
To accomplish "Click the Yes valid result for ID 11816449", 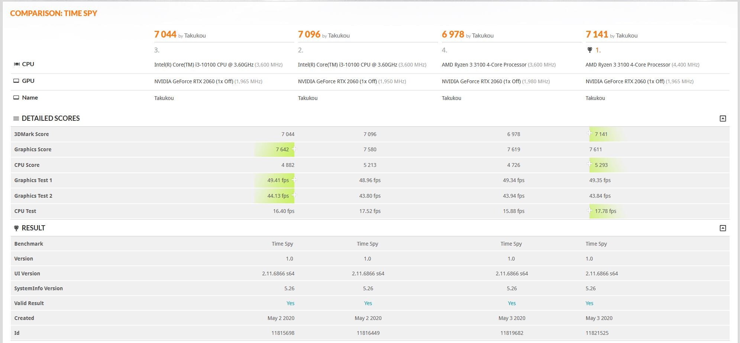I will (x=368, y=303).
